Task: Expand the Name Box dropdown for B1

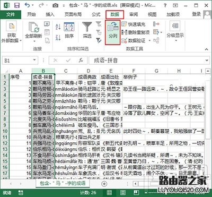Action: (34, 61)
